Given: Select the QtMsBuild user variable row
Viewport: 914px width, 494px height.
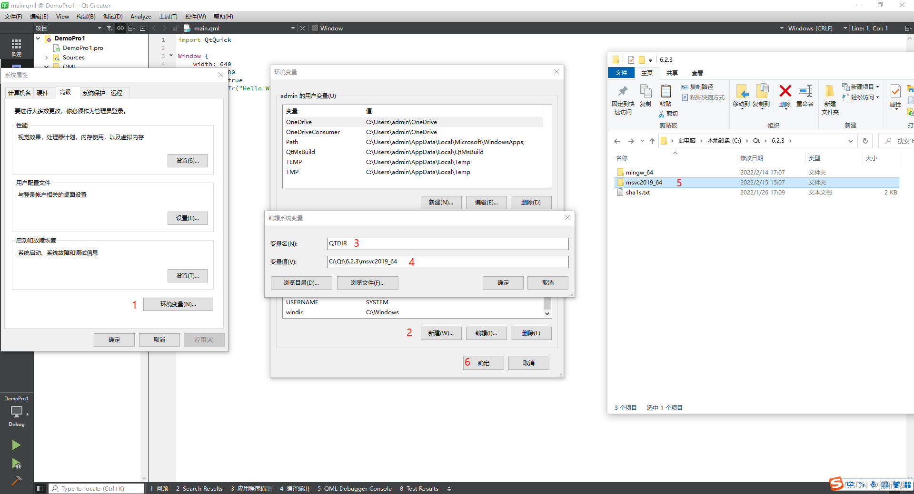Looking at the screenshot, I should [x=414, y=152].
